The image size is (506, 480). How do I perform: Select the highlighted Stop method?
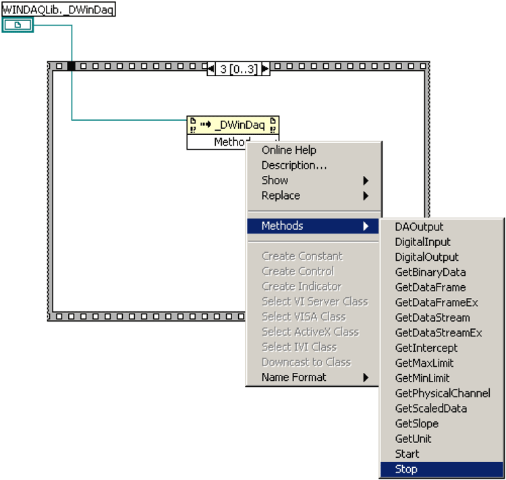(x=442, y=469)
